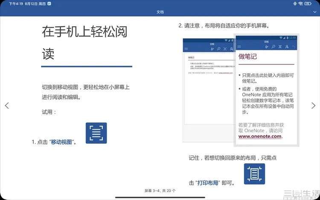Click the battery indicator in status bar
Image resolution: width=320 pixels, height=200 pixels.
click(x=308, y=3)
